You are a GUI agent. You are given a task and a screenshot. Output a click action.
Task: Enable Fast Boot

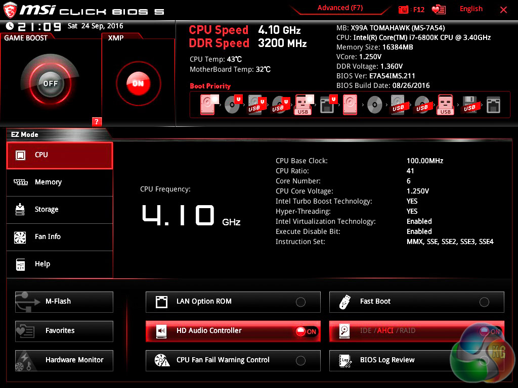pyautogui.click(x=417, y=302)
